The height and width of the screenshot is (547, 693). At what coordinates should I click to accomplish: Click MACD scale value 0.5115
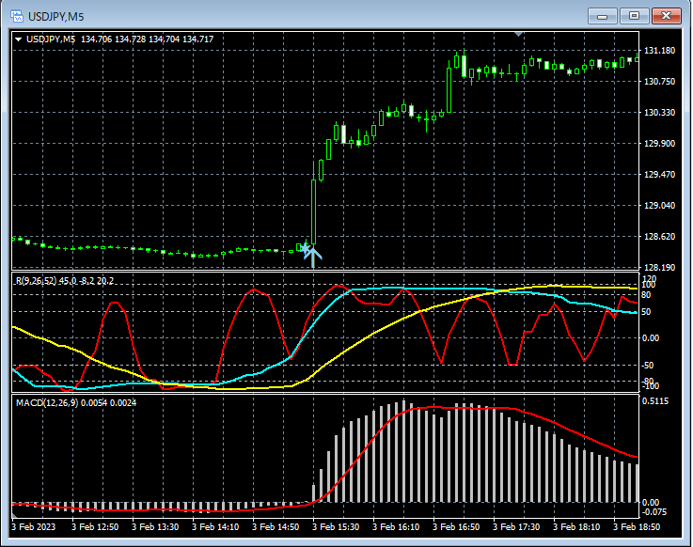point(656,401)
